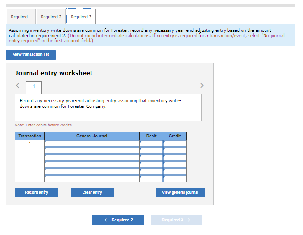Click Credit field in sixth row
The height and width of the screenshot is (235, 303).
174,179
